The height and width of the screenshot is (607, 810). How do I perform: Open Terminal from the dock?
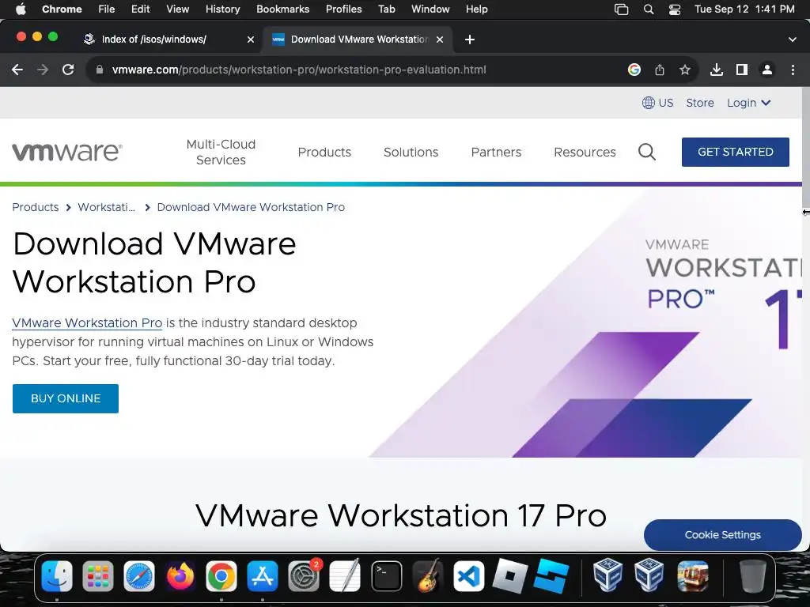386,576
